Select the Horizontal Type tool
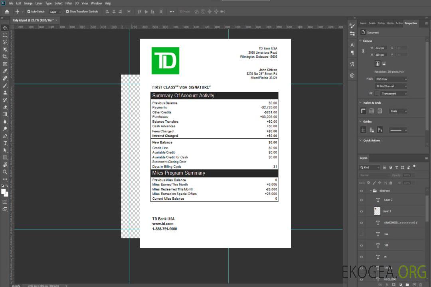 pos(5,143)
